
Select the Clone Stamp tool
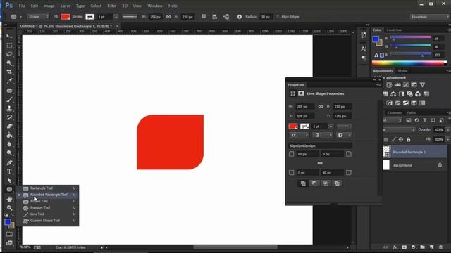(x=9, y=108)
